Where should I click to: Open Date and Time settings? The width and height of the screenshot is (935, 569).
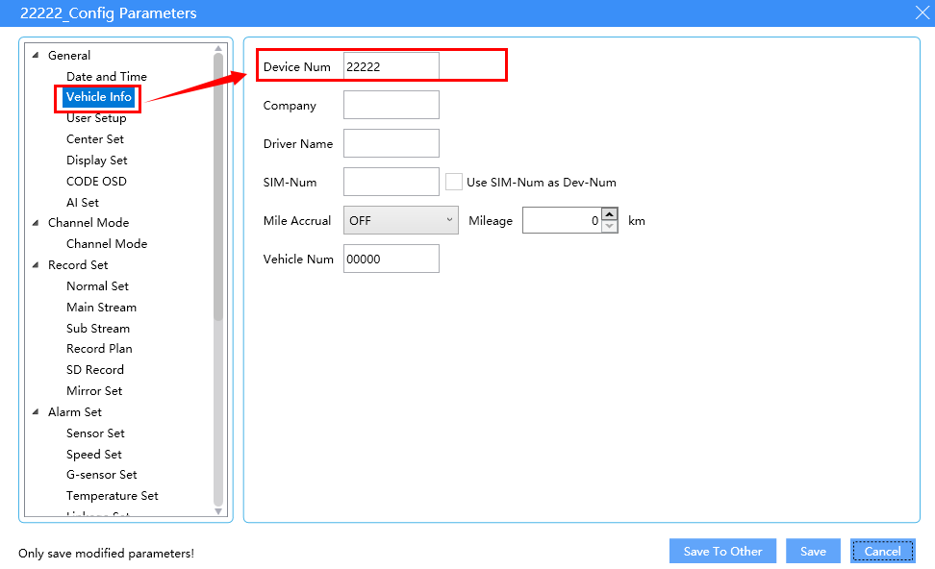click(106, 76)
